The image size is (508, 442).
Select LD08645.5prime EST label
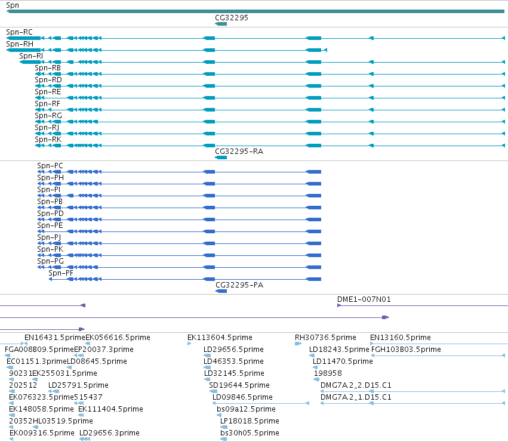pos(97,361)
